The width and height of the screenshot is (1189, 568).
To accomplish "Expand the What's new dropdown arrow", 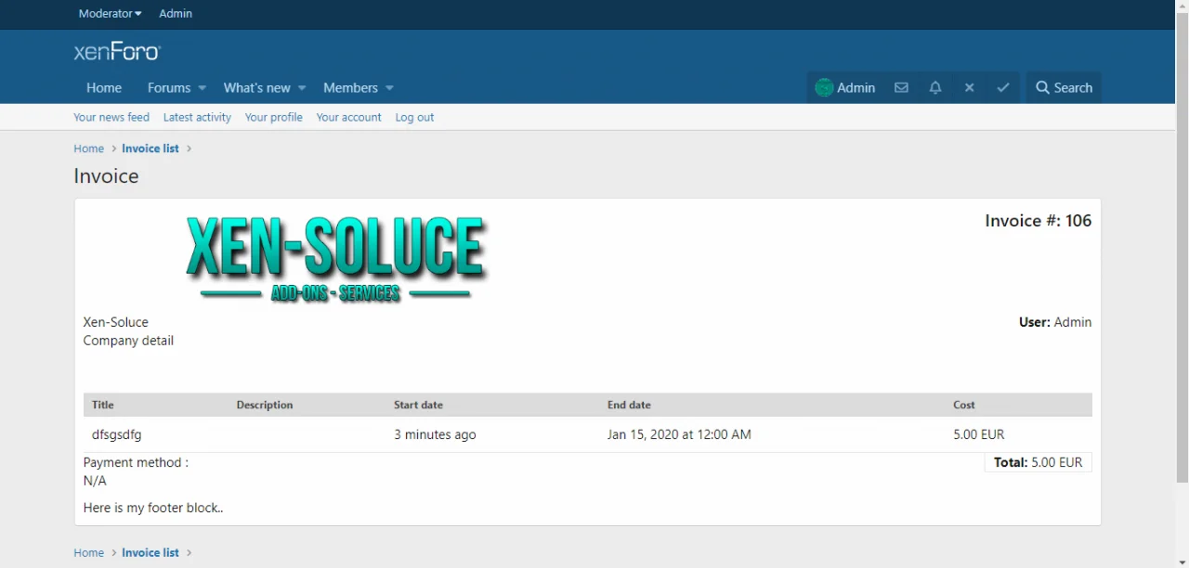I will coord(302,88).
